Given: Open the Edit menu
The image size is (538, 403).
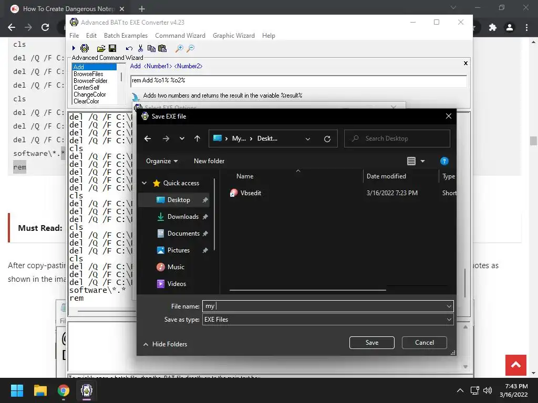Looking at the screenshot, I should point(91,36).
